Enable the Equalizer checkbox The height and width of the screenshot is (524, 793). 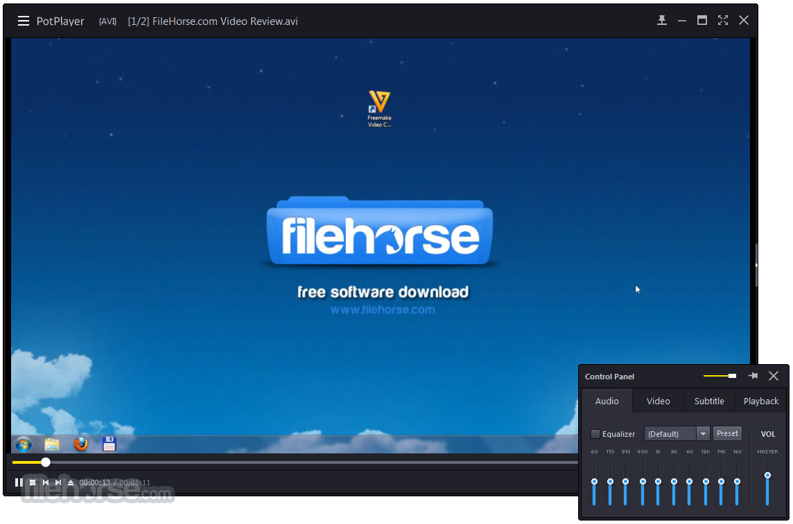(x=595, y=433)
